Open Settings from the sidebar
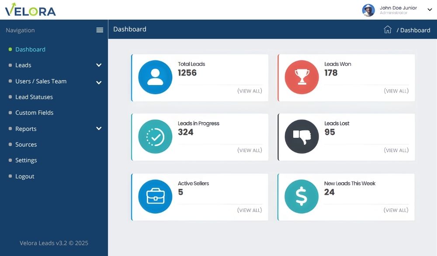This screenshot has width=437, height=256. [x=26, y=160]
